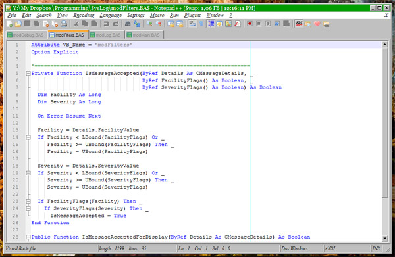This screenshot has width=395, height=257.
Task: Click the playback macro play button
Action: (268, 24)
